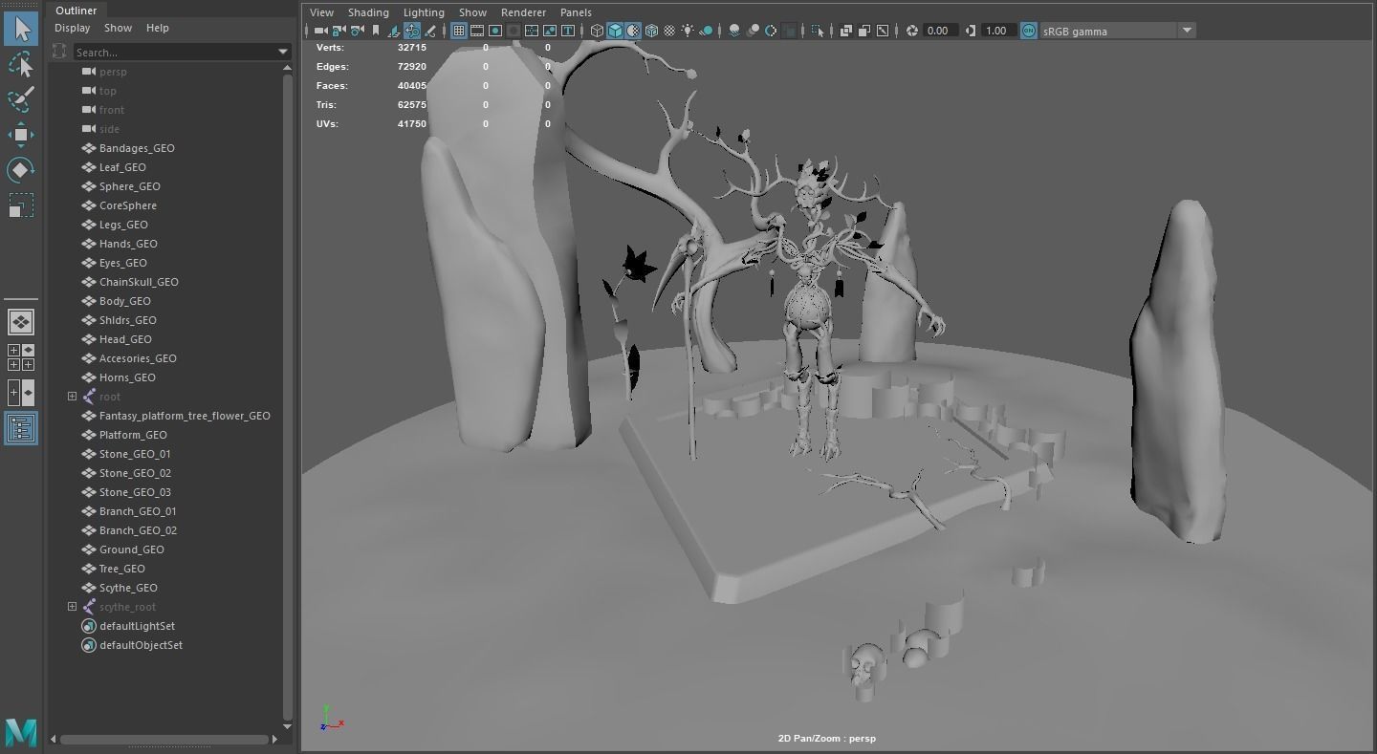The image size is (1377, 754).
Task: Click the Maya logo icon
Action: 21,732
